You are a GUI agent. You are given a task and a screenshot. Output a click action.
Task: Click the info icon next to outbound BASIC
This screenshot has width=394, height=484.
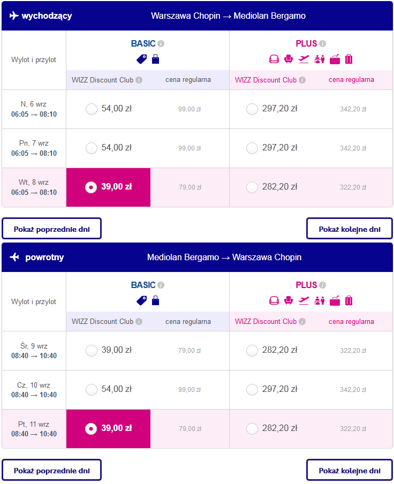coord(161,44)
